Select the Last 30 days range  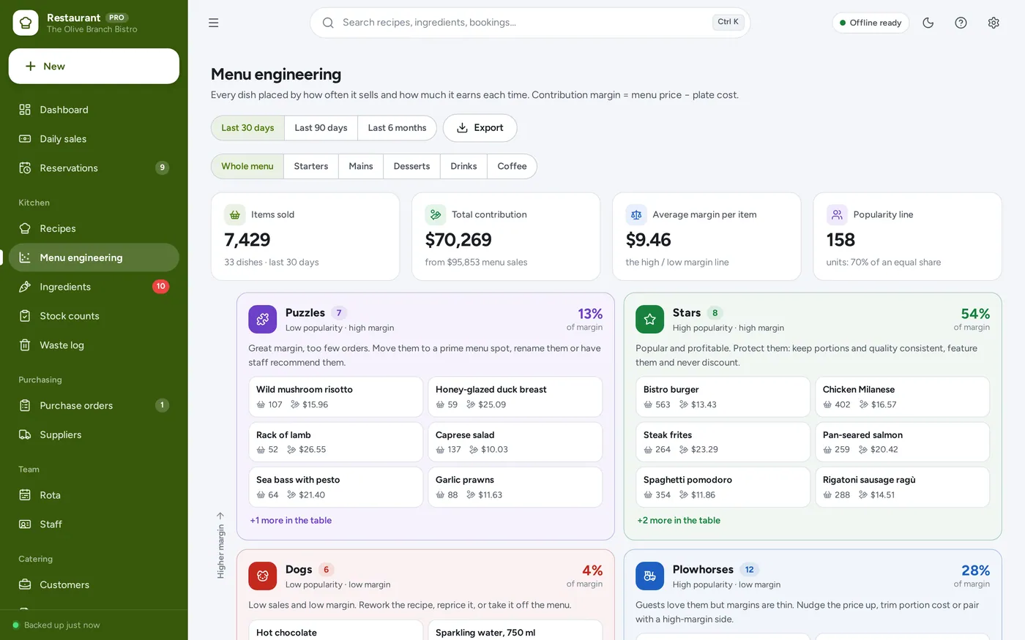(247, 128)
